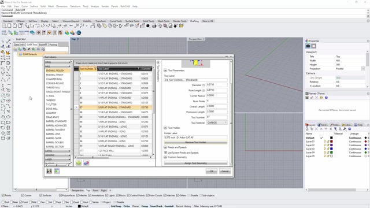Click the Cancel button in Tool Library
370x208 pixels.
(x=225, y=171)
